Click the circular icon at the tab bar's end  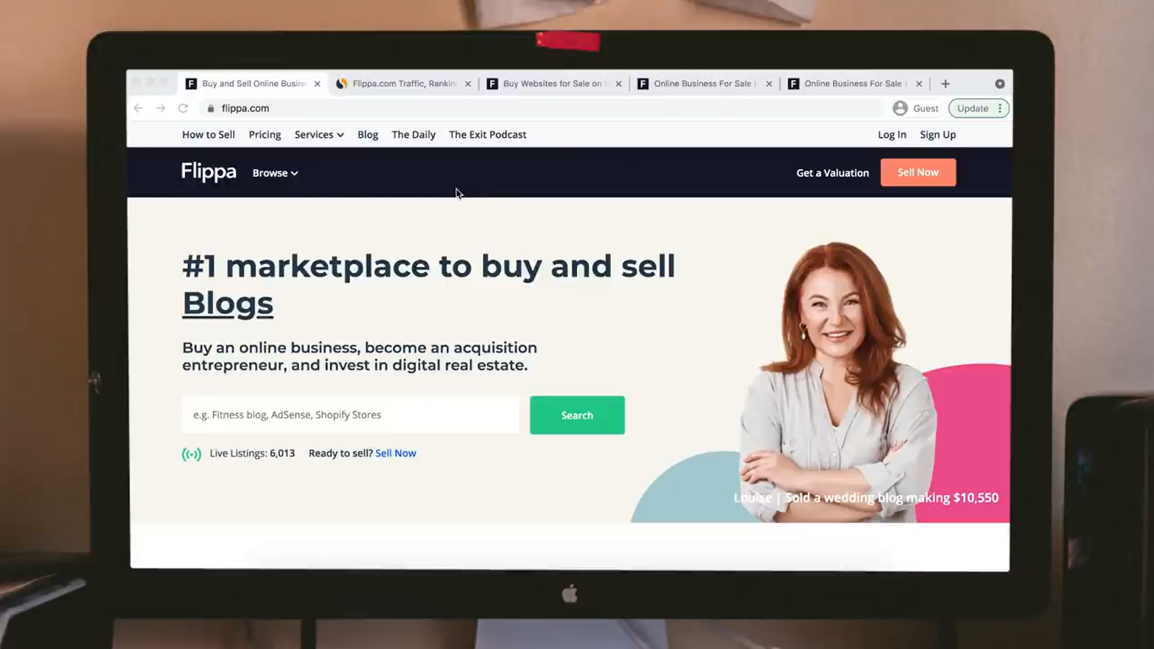pyautogui.click(x=999, y=84)
